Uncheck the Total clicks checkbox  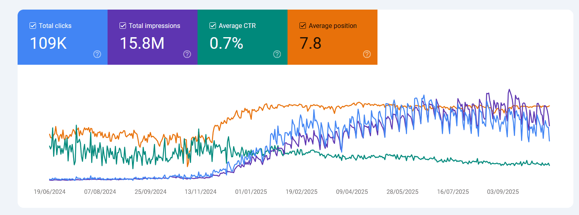[33, 26]
